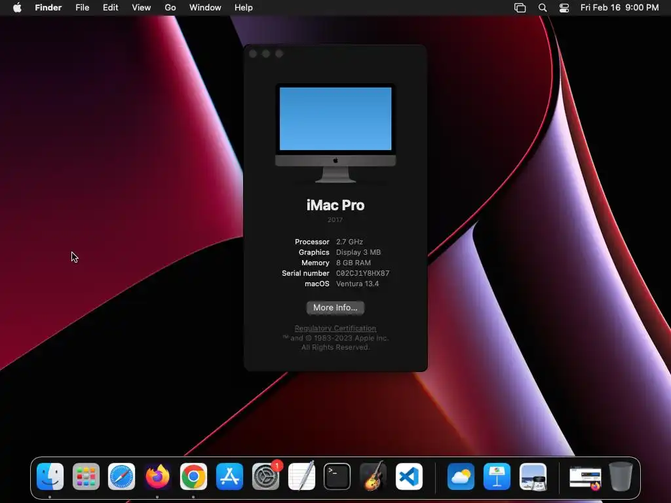The height and width of the screenshot is (503, 671).
Task: Open Spotlight search in menu bar
Action: (543, 8)
